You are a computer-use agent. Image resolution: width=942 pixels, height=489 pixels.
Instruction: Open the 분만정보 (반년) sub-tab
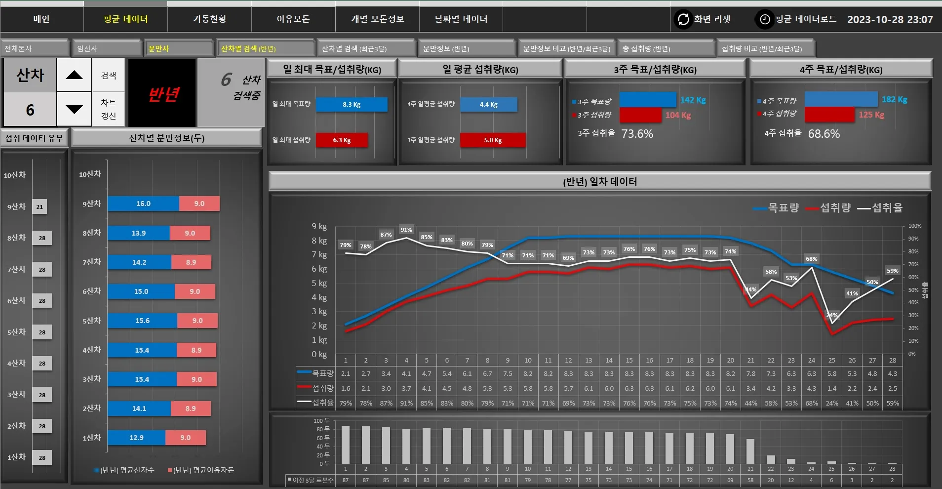coord(466,48)
